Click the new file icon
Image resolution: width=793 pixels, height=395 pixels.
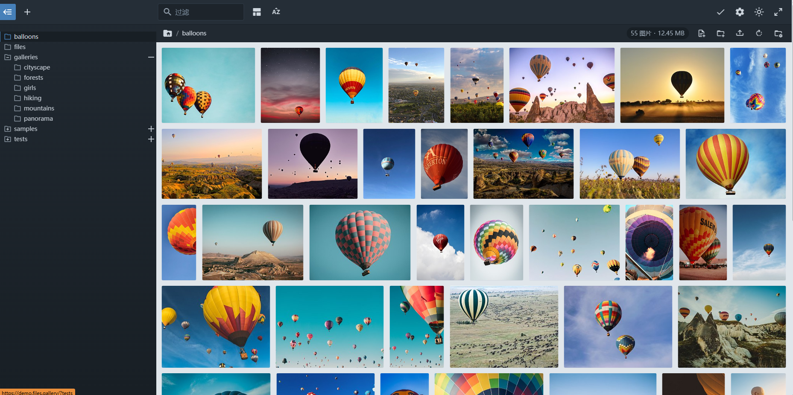coord(701,33)
